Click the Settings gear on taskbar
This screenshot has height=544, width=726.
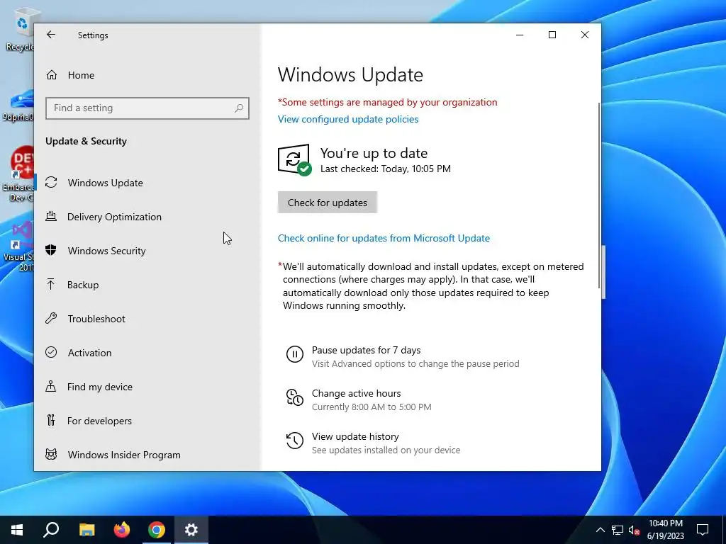coord(191,530)
